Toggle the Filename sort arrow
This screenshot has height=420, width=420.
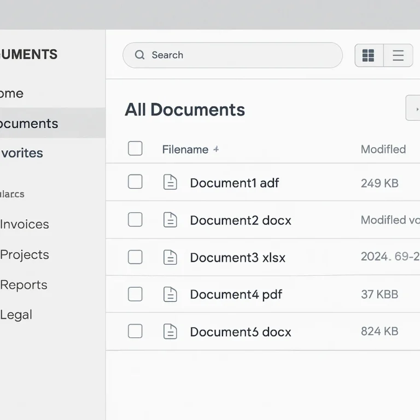(x=216, y=149)
